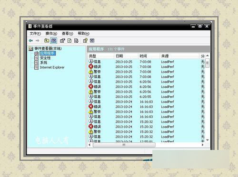The height and width of the screenshot is (177, 238).
Task: Click the red error icon at 6:20:56
Action: coord(91,86)
